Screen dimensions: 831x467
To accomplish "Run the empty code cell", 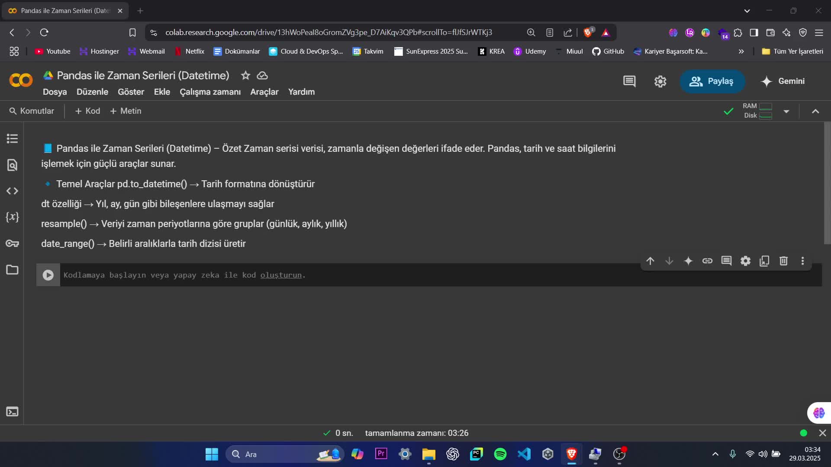I will [48, 275].
